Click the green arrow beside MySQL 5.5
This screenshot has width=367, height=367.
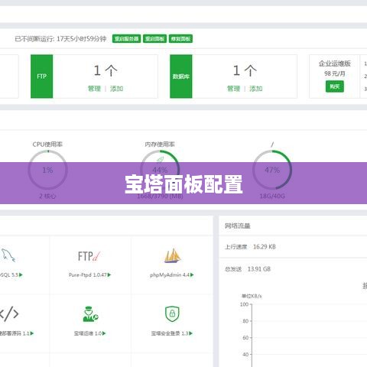tap(21, 275)
